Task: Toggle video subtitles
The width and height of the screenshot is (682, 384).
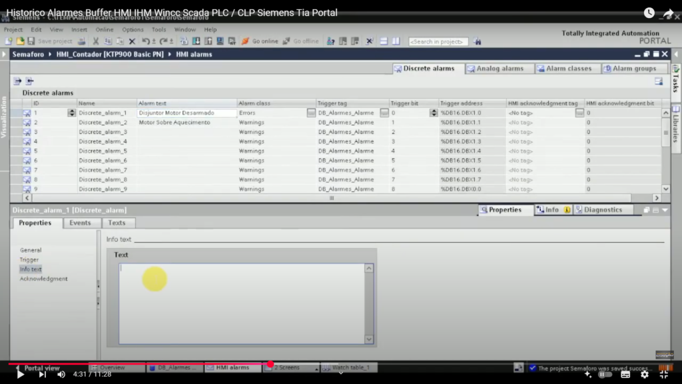Action: coord(625,375)
